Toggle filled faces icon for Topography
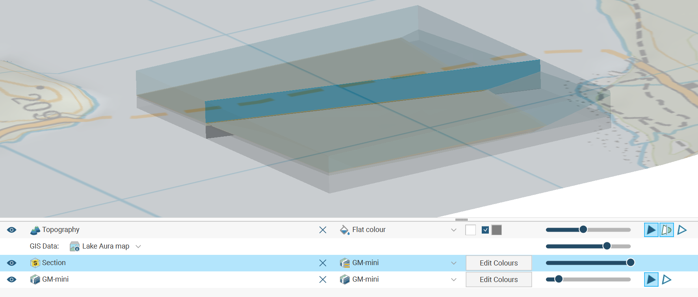698x297 pixels. click(651, 230)
